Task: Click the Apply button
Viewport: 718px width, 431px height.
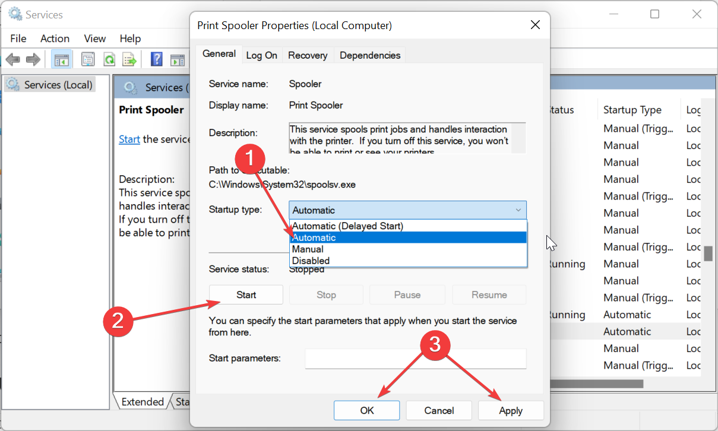Action: (x=511, y=410)
